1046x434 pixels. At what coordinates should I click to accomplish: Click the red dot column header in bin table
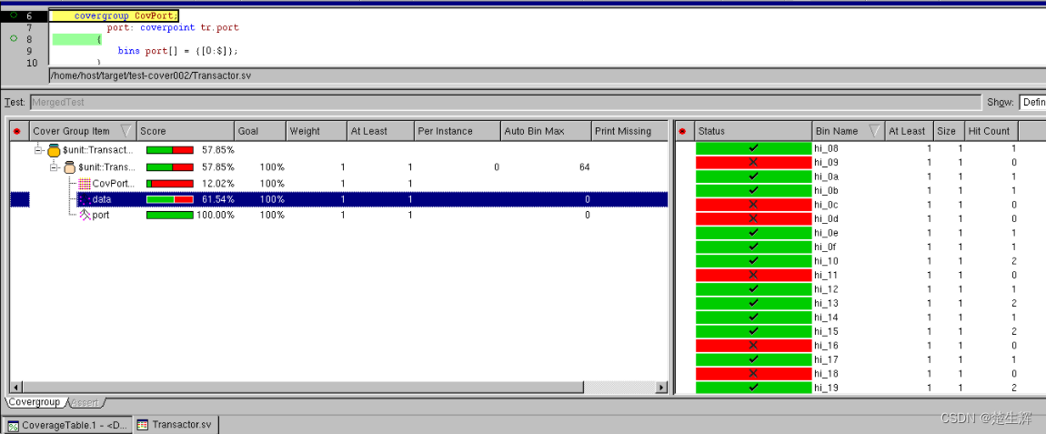pos(682,132)
